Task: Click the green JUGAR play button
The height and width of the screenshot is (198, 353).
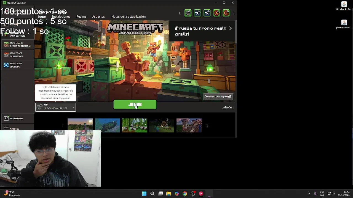Action: (135, 105)
